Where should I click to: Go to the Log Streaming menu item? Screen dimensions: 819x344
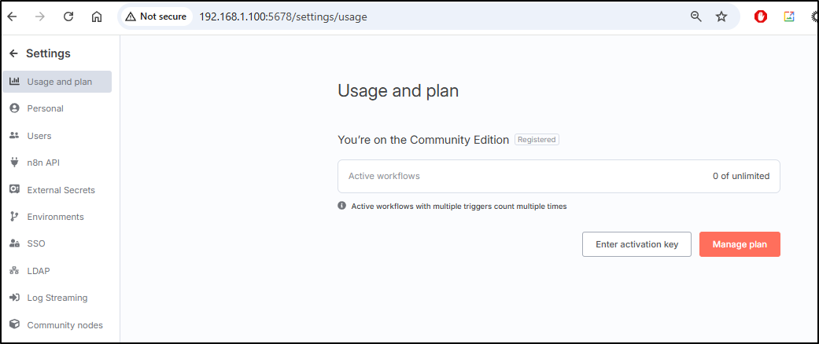click(57, 298)
